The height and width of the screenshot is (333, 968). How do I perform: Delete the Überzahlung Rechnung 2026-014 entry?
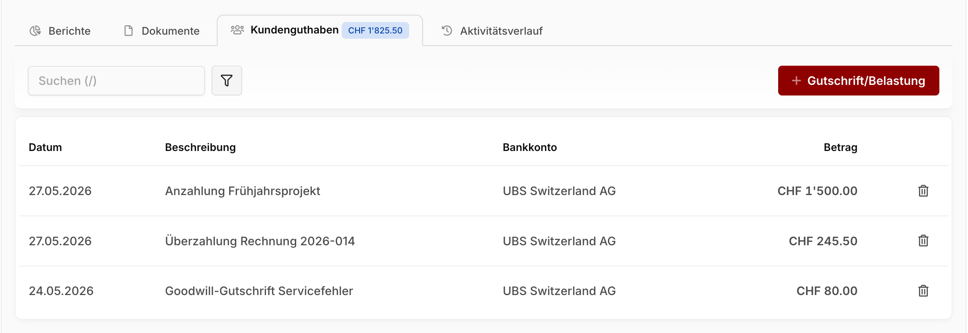tap(923, 241)
